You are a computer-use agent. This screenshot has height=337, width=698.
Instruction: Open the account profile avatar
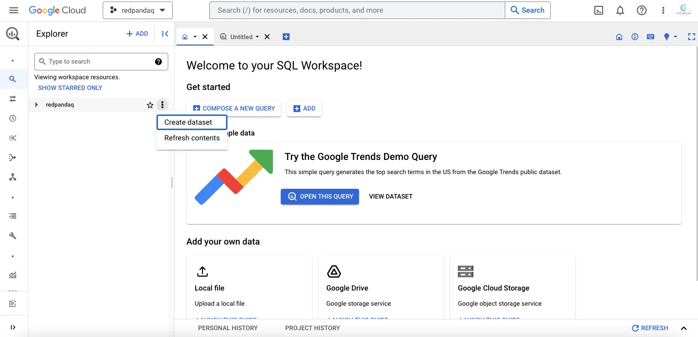(683, 10)
